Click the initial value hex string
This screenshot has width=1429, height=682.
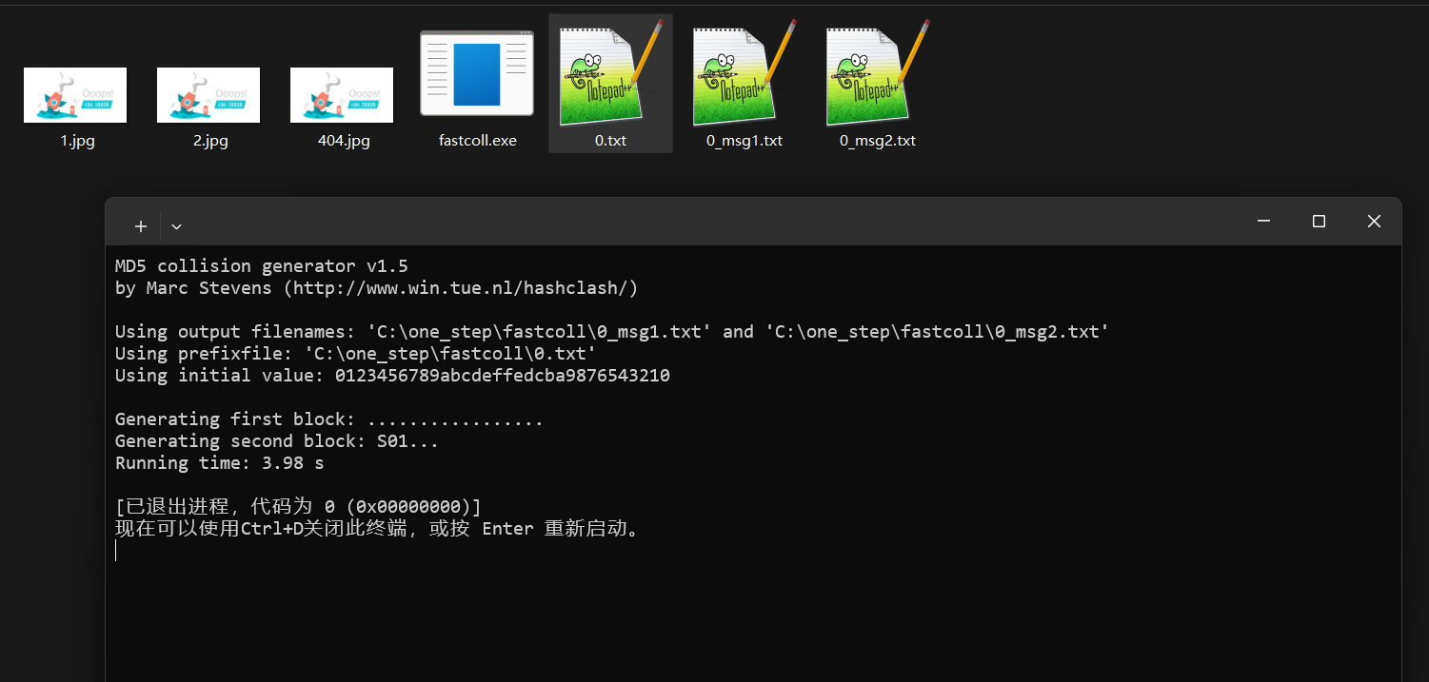(x=502, y=376)
